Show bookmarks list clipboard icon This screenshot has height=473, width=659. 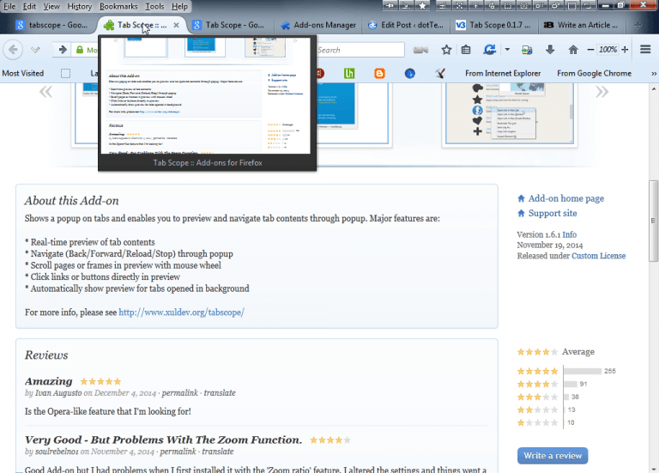[466, 50]
